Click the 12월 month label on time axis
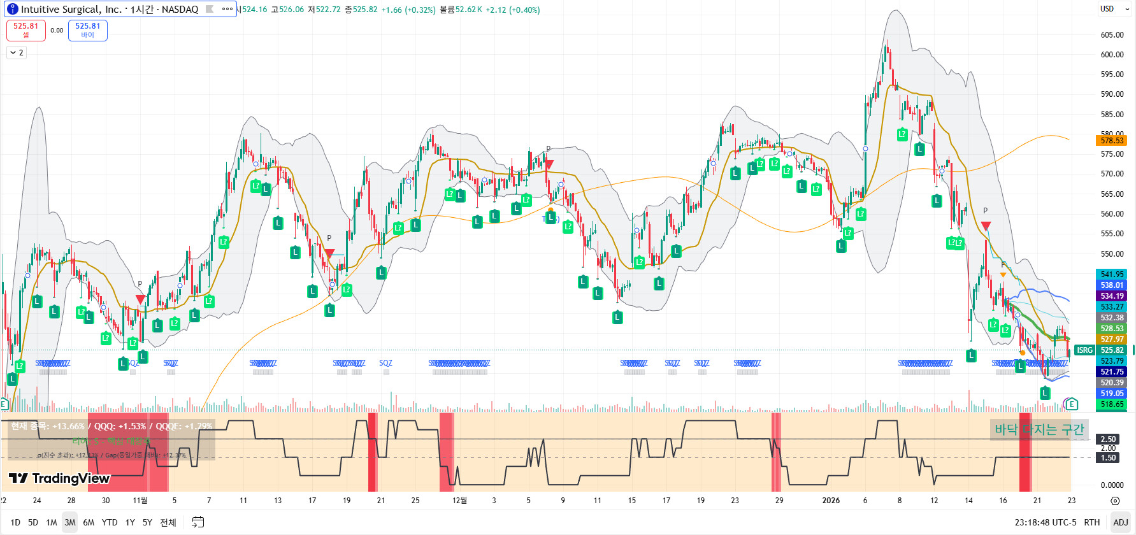 [459, 501]
